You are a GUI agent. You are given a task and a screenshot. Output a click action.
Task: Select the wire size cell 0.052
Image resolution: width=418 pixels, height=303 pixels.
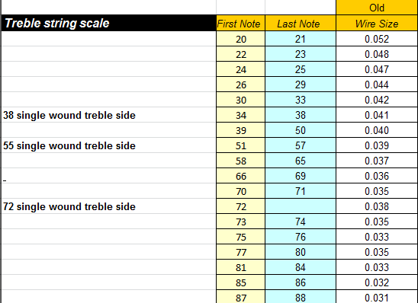pos(377,39)
